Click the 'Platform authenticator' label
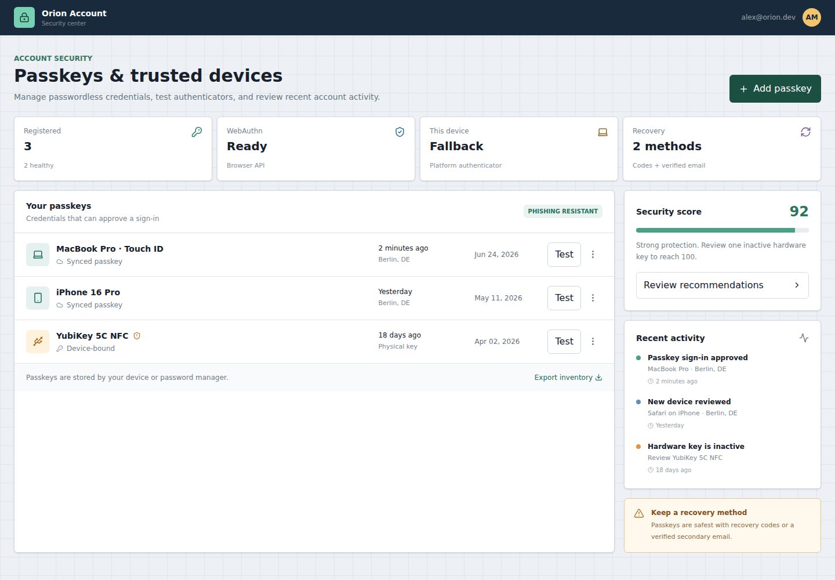 pos(466,165)
